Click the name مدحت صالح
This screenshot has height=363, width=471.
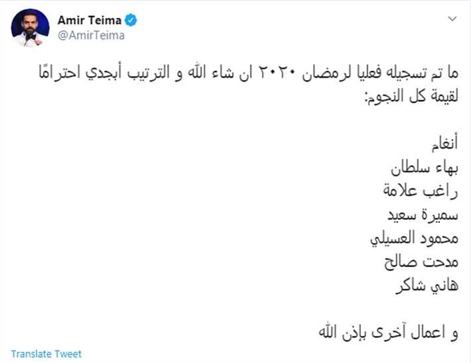[421, 262]
